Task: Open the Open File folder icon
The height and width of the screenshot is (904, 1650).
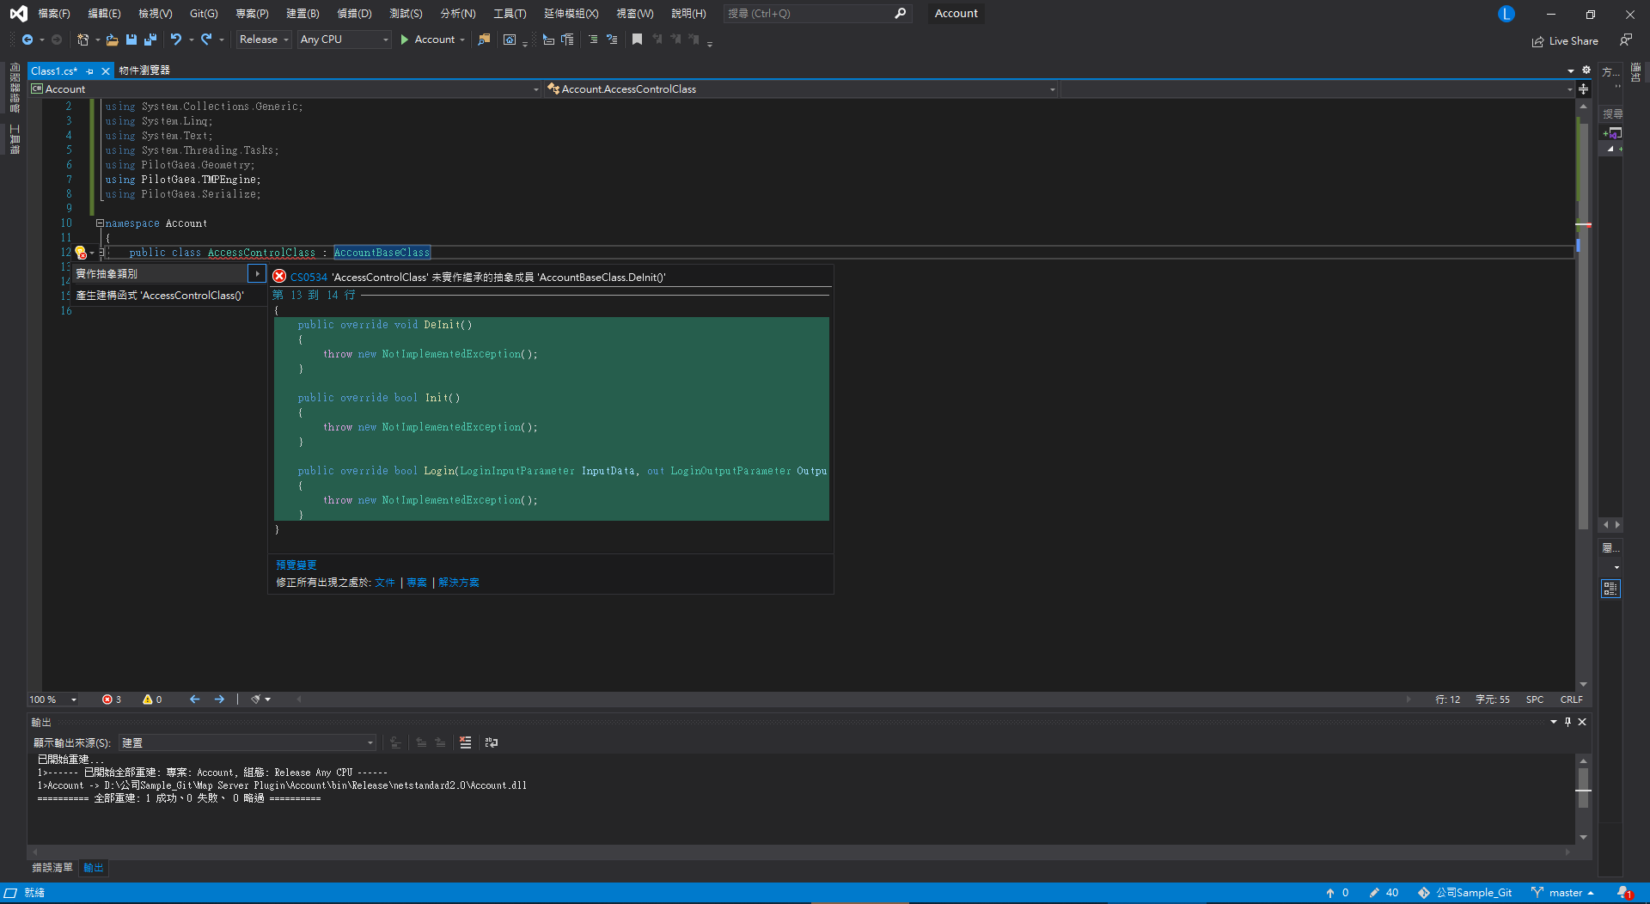Action: click(112, 40)
